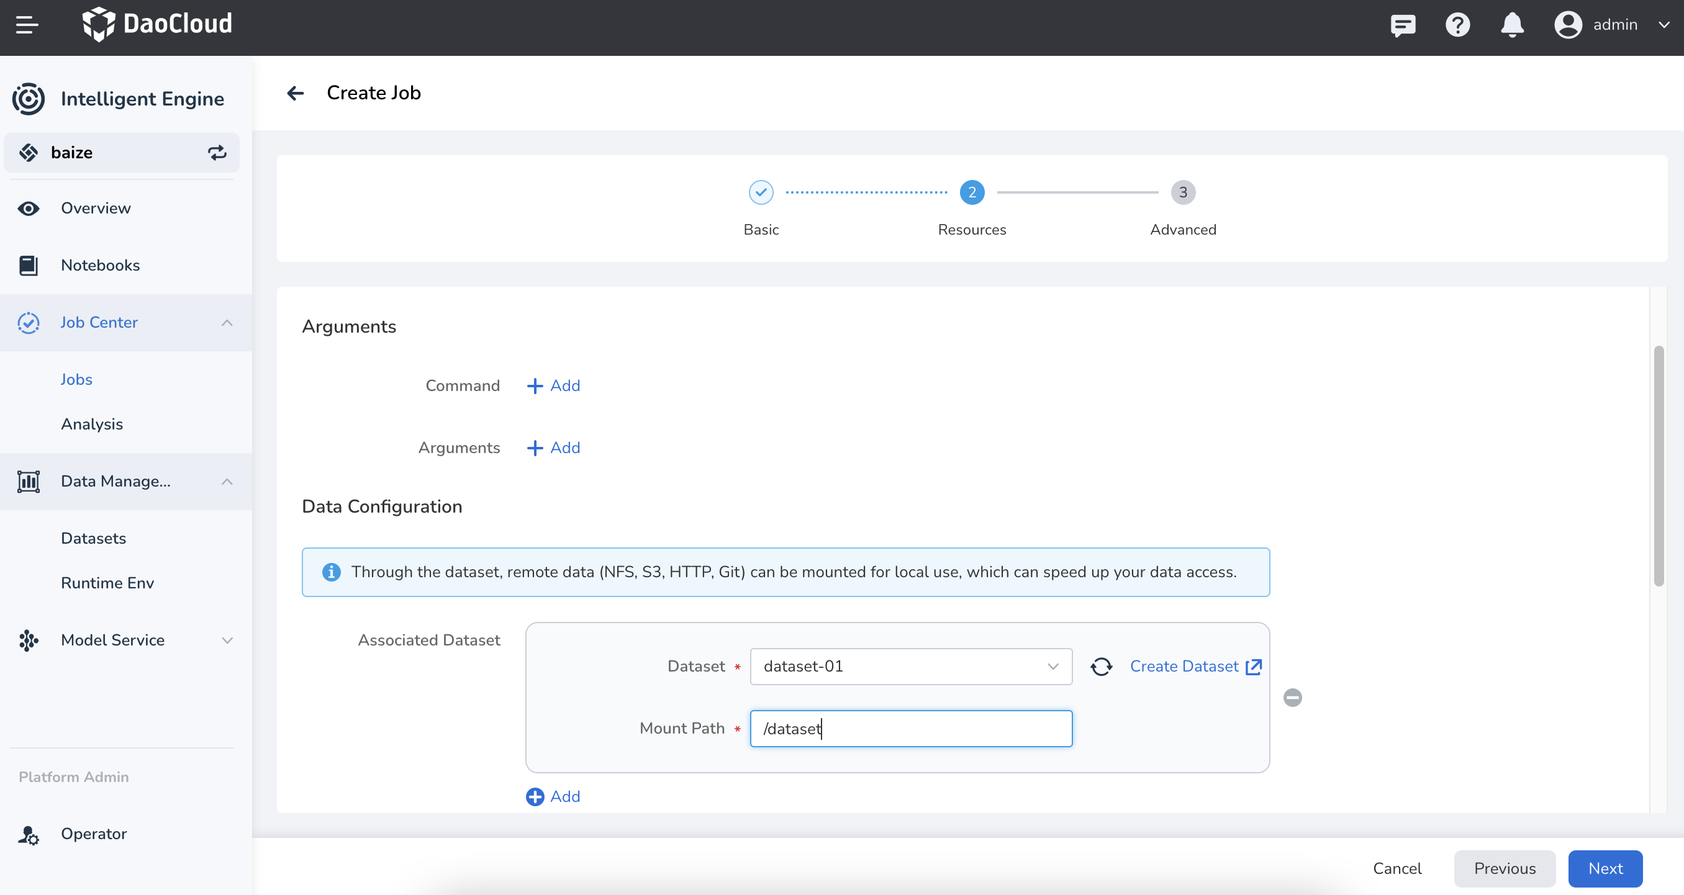Expand the Model Service section

tap(227, 639)
